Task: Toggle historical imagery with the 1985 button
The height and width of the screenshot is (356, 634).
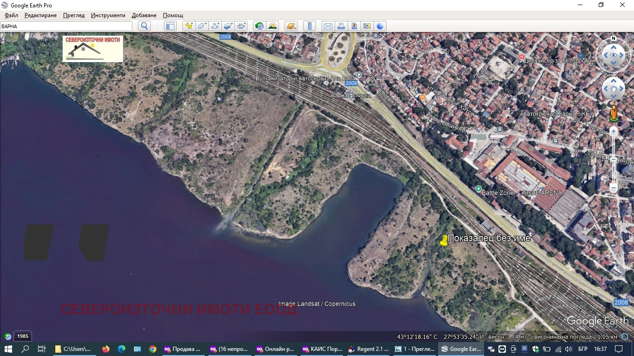Action: pos(22,336)
